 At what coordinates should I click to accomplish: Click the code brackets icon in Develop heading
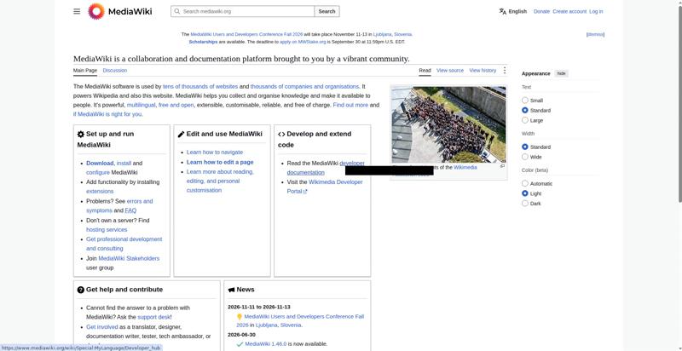tap(281, 135)
